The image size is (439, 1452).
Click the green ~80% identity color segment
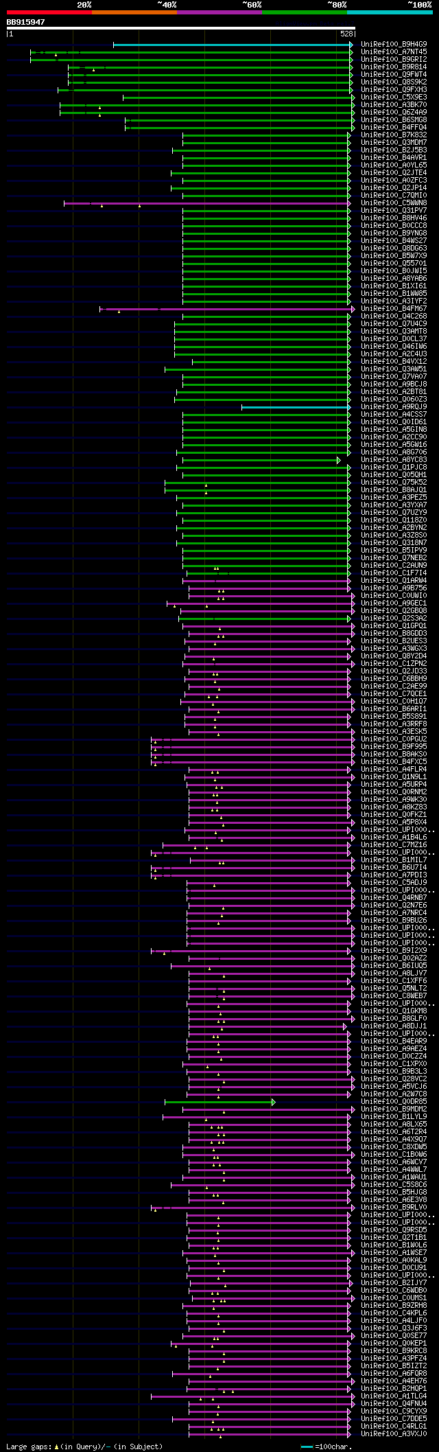[304, 12]
